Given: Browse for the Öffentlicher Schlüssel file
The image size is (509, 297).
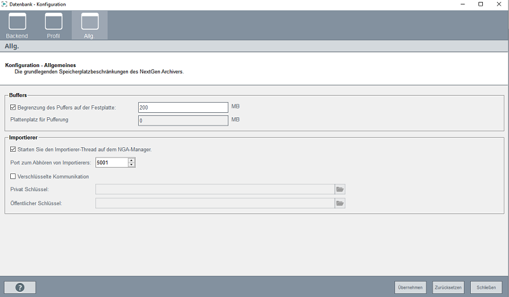Looking at the screenshot, I should pyautogui.click(x=340, y=203).
